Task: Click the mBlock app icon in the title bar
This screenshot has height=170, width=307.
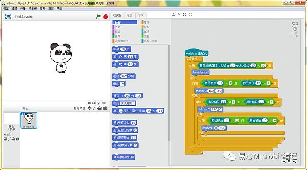Action: tap(3, 3)
